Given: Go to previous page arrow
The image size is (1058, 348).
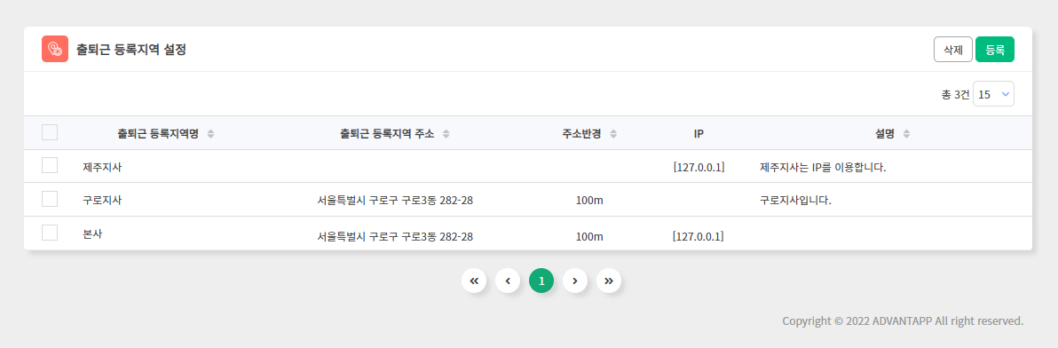Looking at the screenshot, I should [508, 281].
